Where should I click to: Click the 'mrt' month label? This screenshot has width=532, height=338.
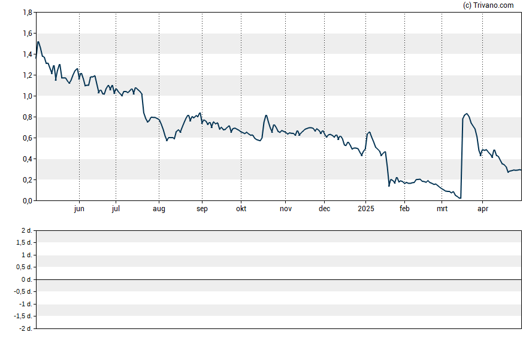coord(442,209)
